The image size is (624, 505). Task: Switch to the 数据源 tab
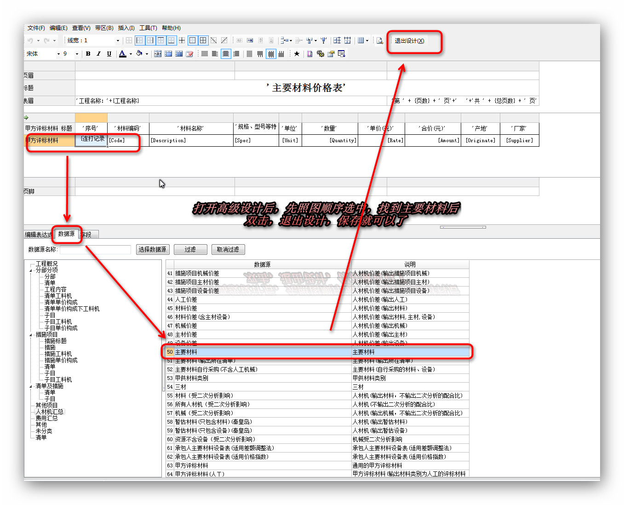click(x=66, y=234)
